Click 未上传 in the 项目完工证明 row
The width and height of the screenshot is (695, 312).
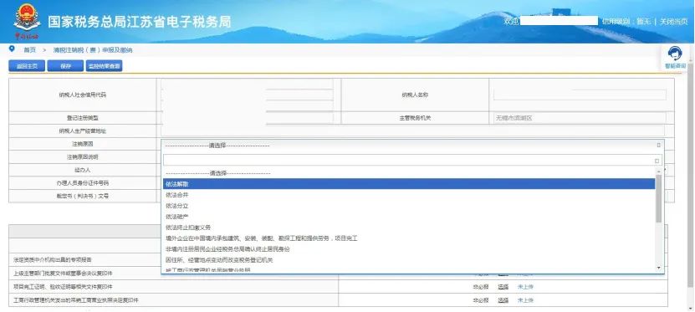[526, 287]
